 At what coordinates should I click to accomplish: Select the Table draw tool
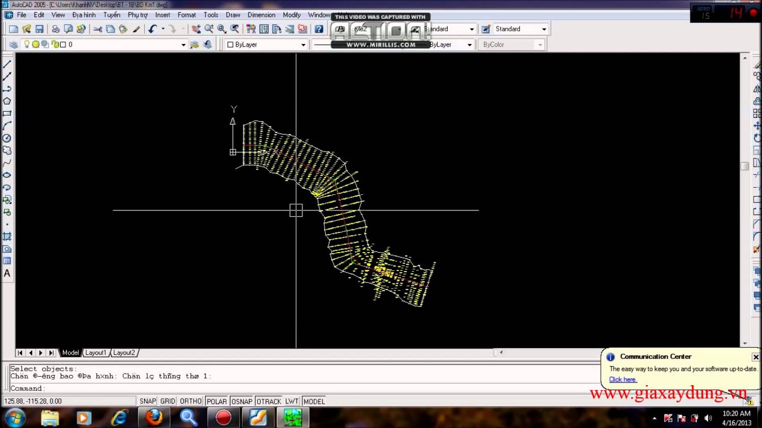7,261
